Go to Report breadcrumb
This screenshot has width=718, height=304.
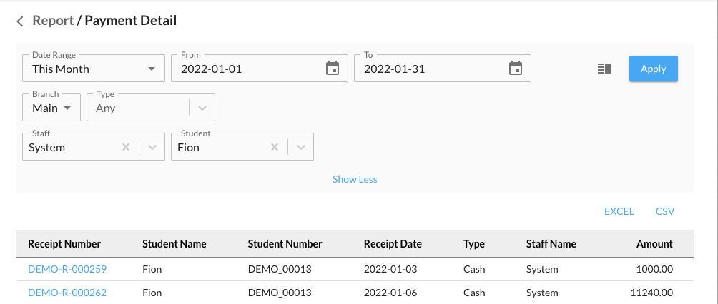click(x=53, y=21)
